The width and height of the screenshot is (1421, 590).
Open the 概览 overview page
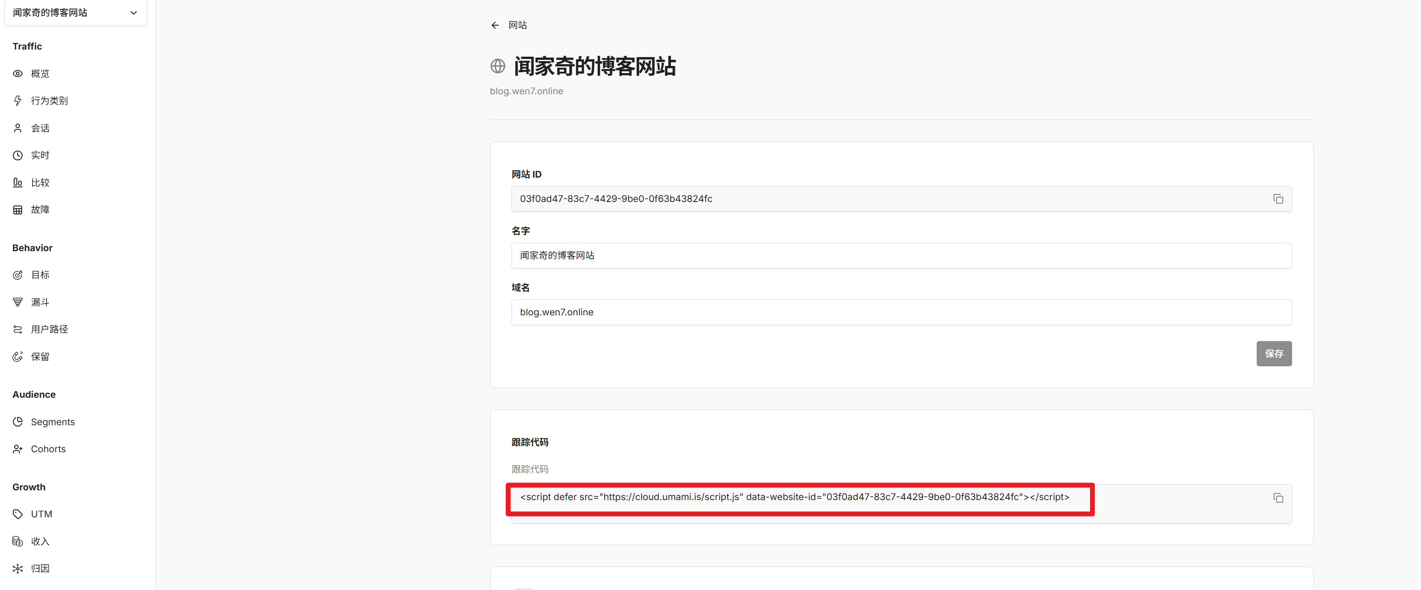click(x=40, y=74)
